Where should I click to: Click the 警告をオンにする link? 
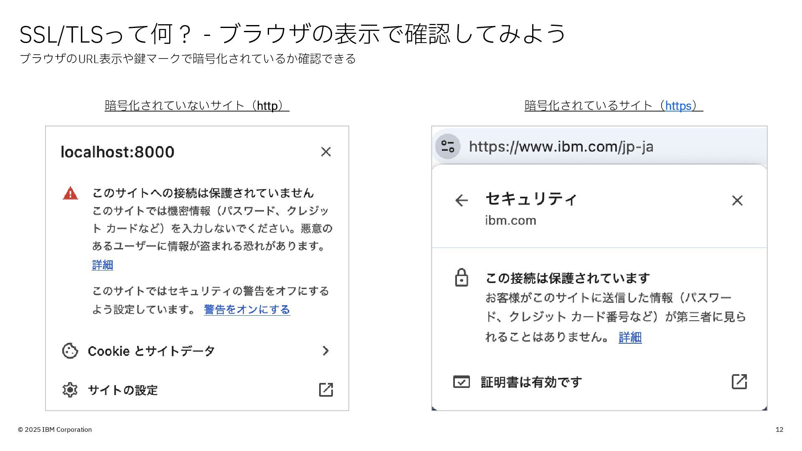(x=247, y=309)
